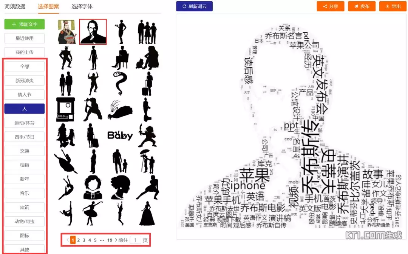Share the word cloud via 分享

(x=331, y=6)
